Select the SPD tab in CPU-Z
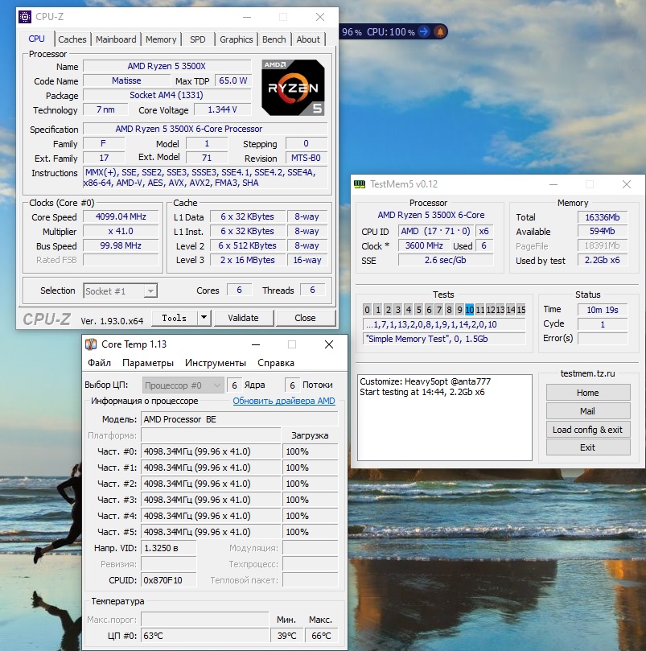The width and height of the screenshot is (646, 651). coord(198,39)
